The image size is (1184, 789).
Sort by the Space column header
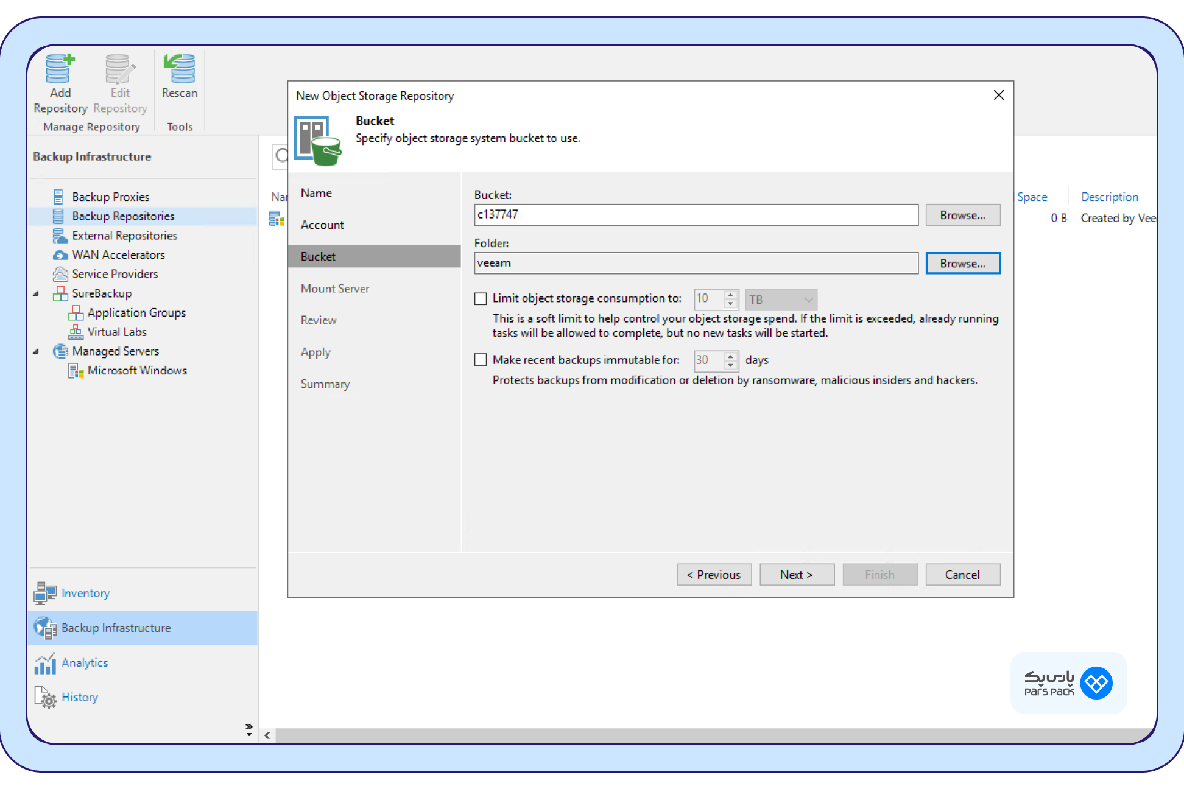tap(1032, 197)
